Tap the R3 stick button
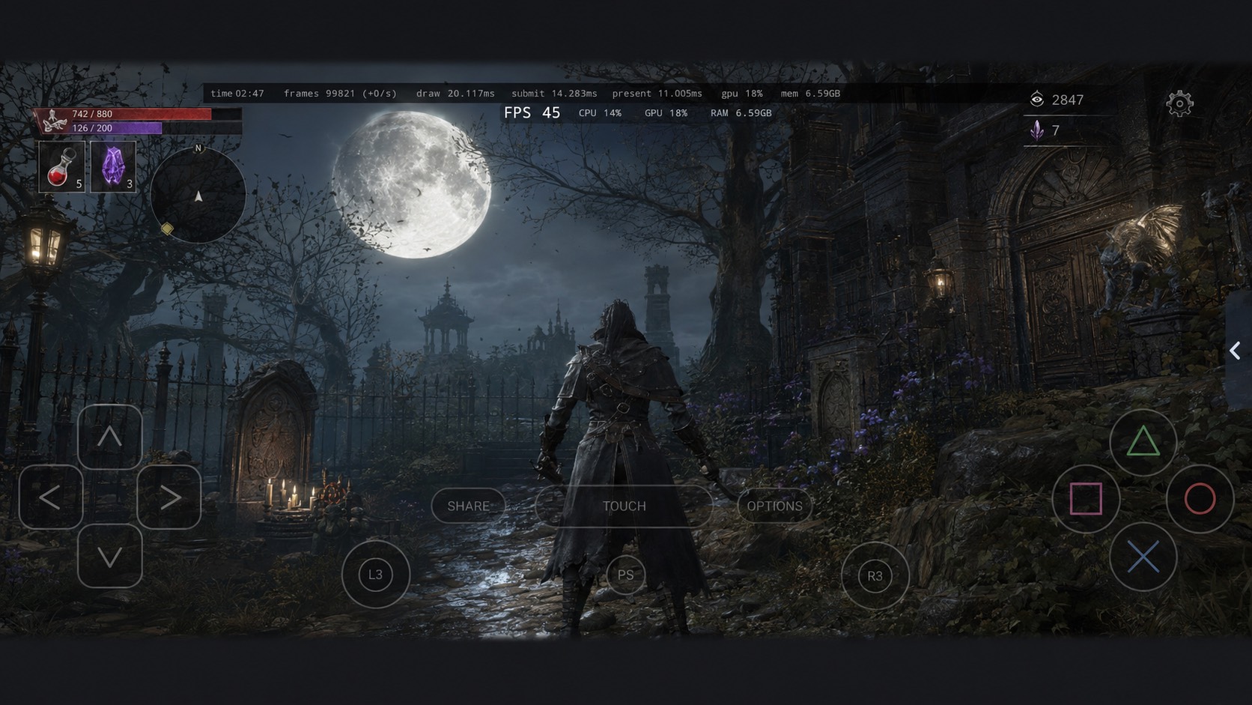The width and height of the screenshot is (1252, 705). click(x=875, y=576)
